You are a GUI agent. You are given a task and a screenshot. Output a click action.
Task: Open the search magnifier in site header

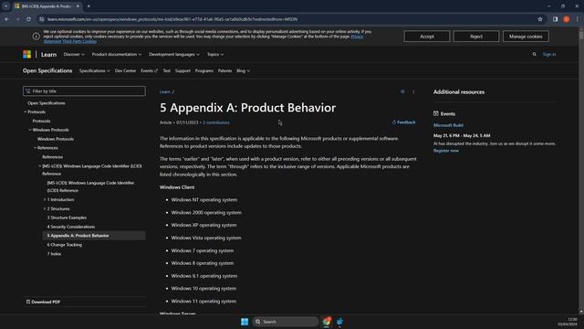click(534, 55)
